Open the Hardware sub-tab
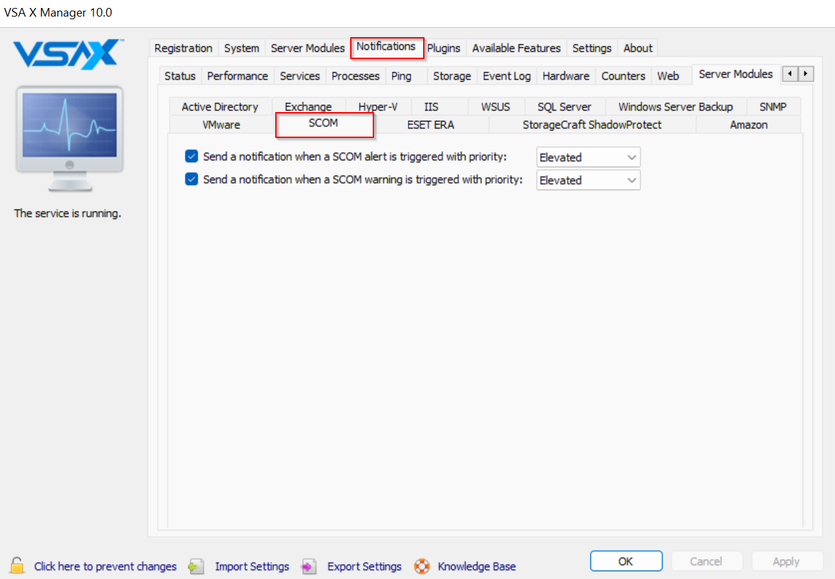The image size is (835, 579). [566, 76]
